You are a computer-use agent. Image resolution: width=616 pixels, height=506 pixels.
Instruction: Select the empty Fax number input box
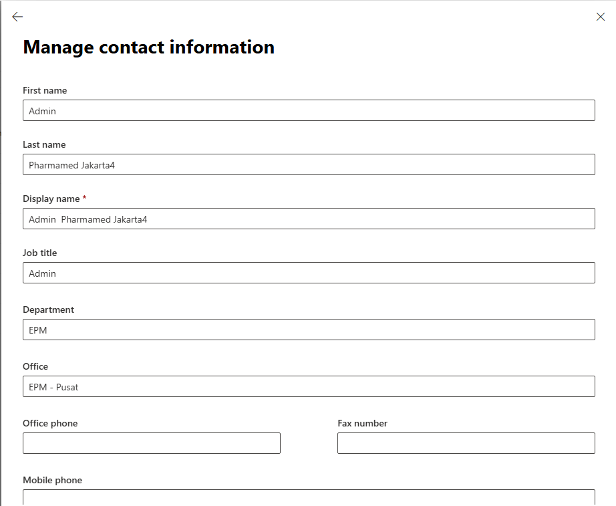(x=466, y=444)
